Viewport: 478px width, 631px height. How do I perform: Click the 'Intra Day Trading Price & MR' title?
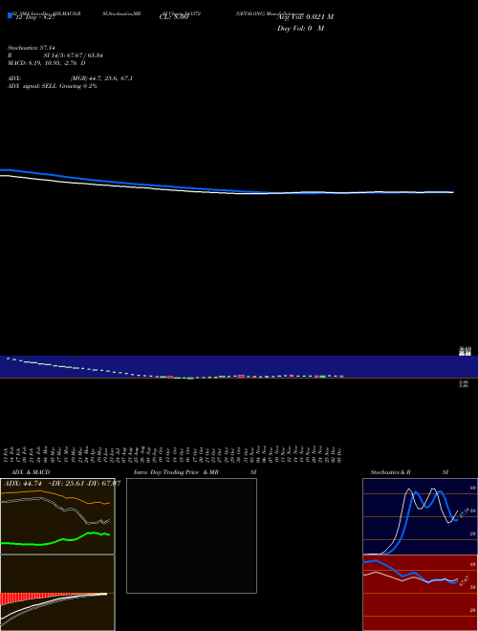[x=176, y=472]
